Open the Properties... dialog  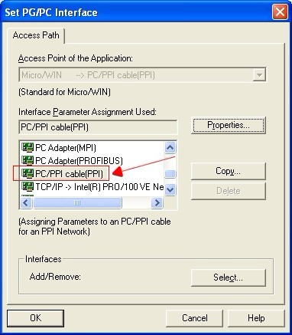(x=229, y=125)
